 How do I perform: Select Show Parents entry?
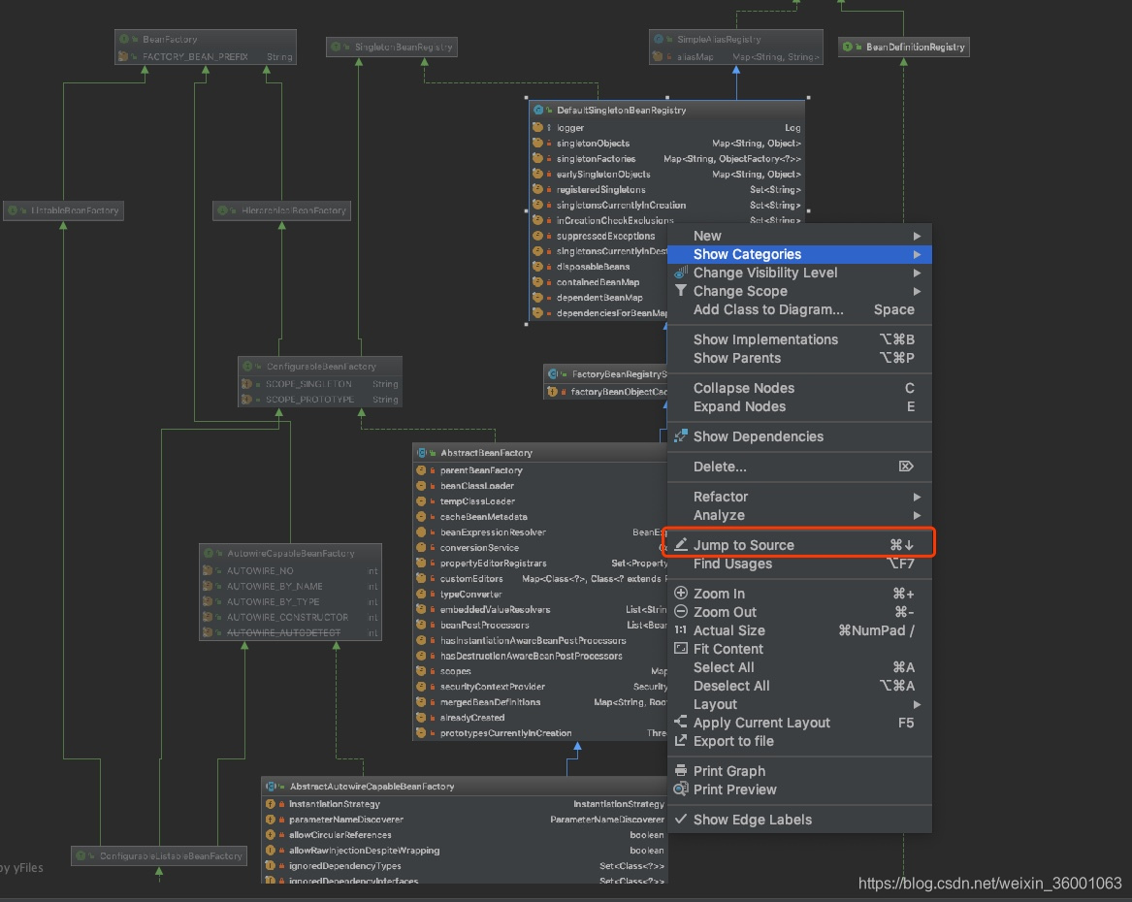[x=799, y=358]
